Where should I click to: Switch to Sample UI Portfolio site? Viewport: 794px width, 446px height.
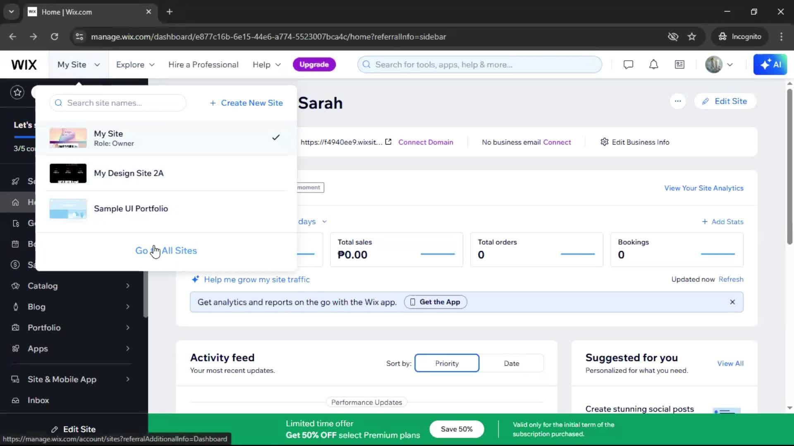[166, 209]
